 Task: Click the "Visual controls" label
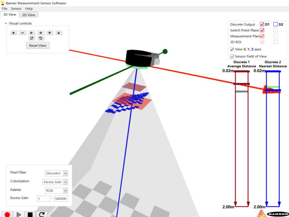pos(20,23)
